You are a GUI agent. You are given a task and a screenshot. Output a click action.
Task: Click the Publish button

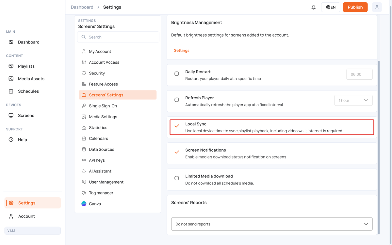pyautogui.click(x=355, y=7)
